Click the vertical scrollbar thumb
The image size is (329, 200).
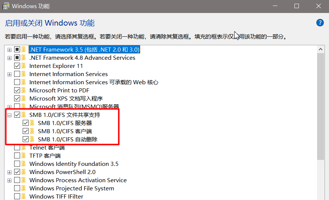[x=320, y=106]
